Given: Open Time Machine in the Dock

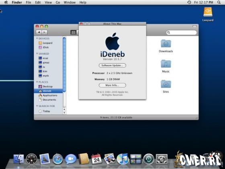Looking at the screenshot, I should pyautogui.click(x=149, y=159).
